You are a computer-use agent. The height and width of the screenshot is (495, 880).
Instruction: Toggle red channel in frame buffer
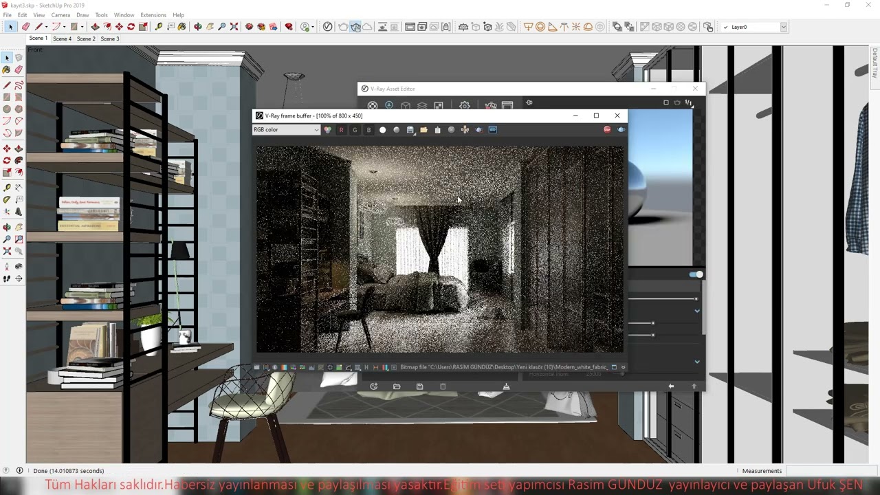[341, 130]
